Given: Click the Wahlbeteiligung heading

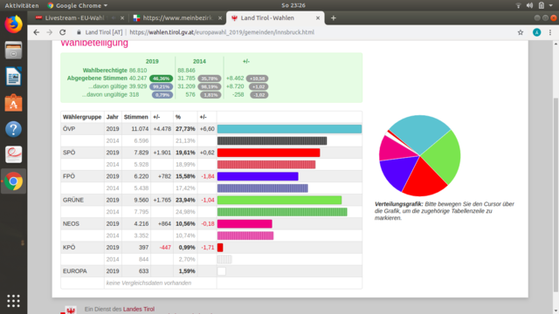Looking at the screenshot, I should tap(94, 43).
